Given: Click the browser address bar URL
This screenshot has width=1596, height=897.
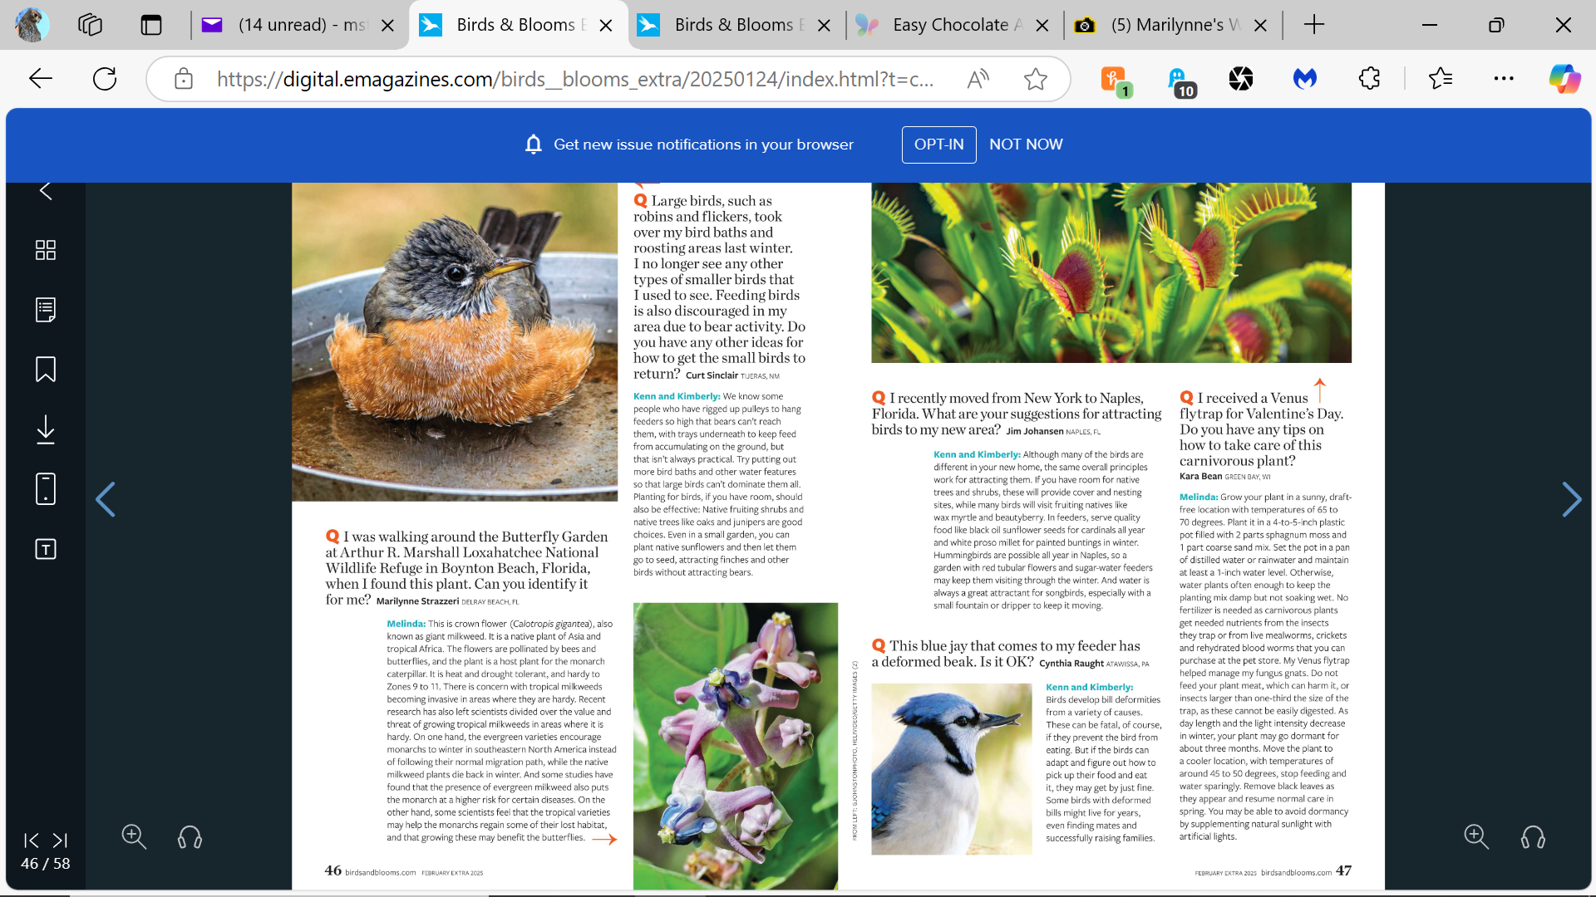Looking at the screenshot, I should coord(574,79).
